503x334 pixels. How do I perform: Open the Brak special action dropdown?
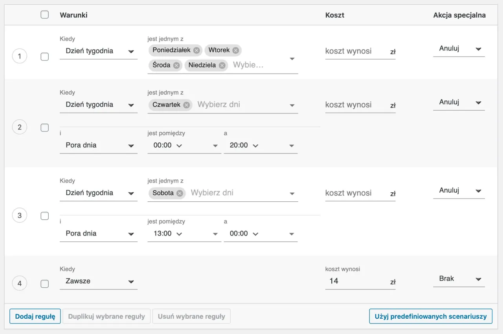coord(459,279)
